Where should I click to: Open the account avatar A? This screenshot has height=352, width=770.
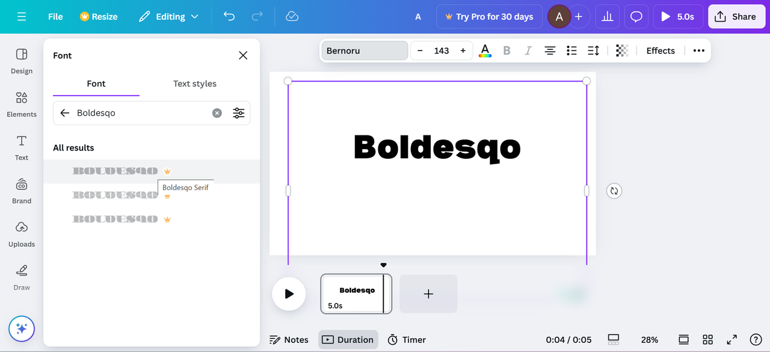[559, 17]
